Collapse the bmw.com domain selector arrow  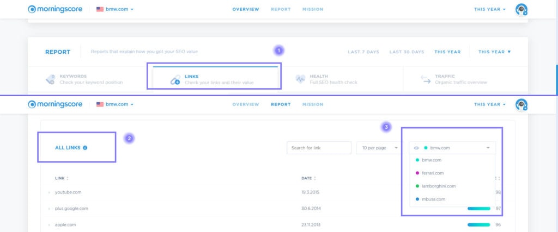[x=488, y=148]
